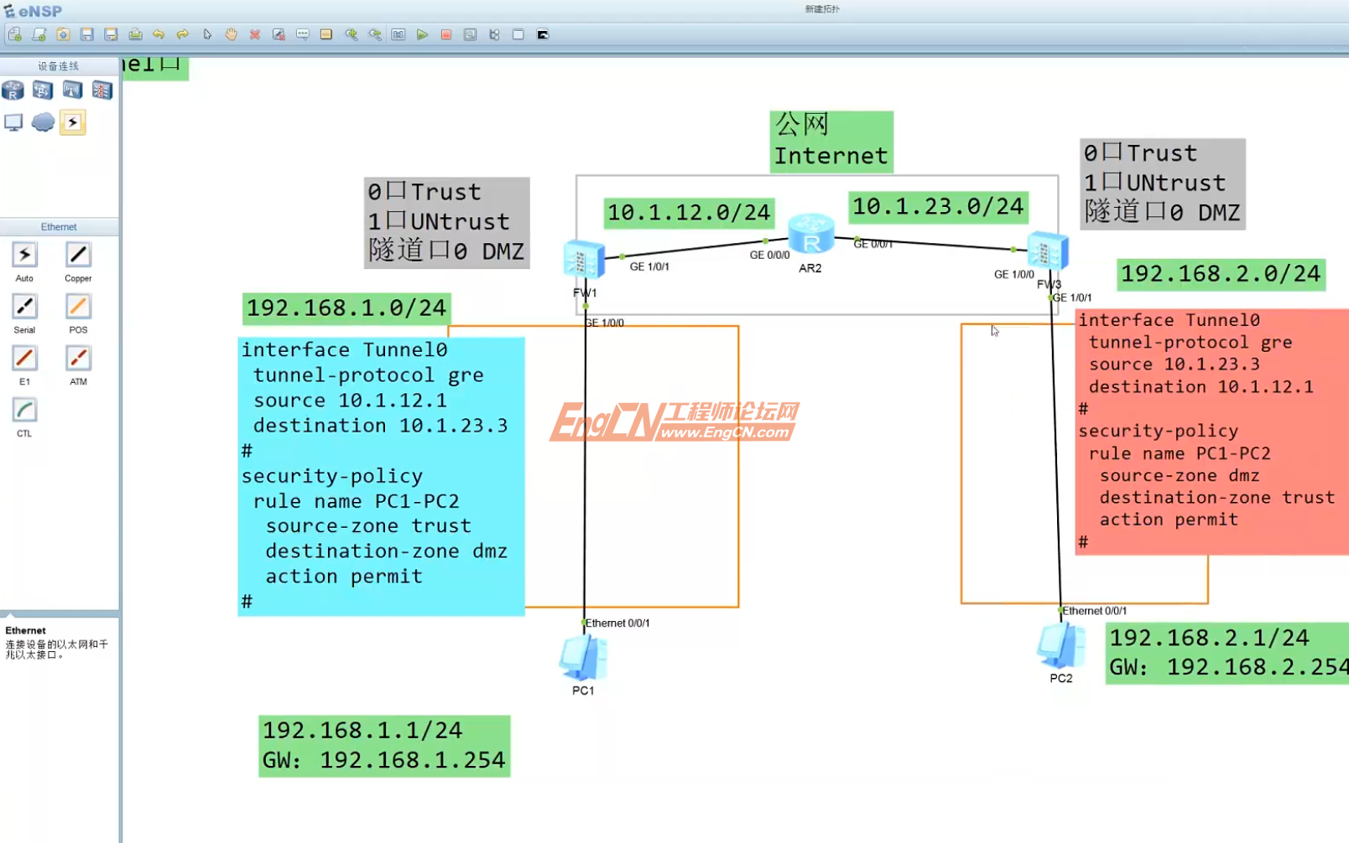Screen dimensions: 1349x843
Task: Select the Cloud device category icon
Action: (x=43, y=122)
